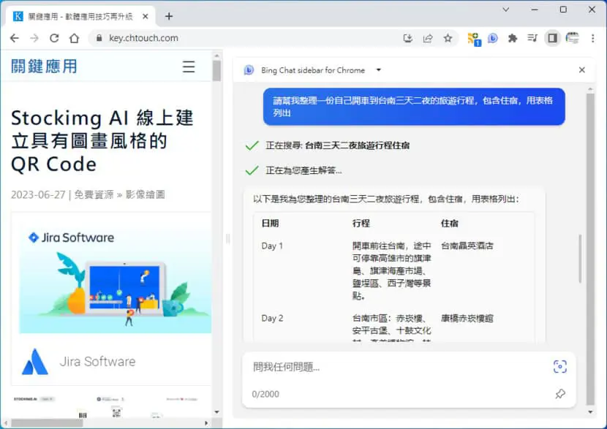
Task: Open a new tab with plus button
Action: coord(169,16)
